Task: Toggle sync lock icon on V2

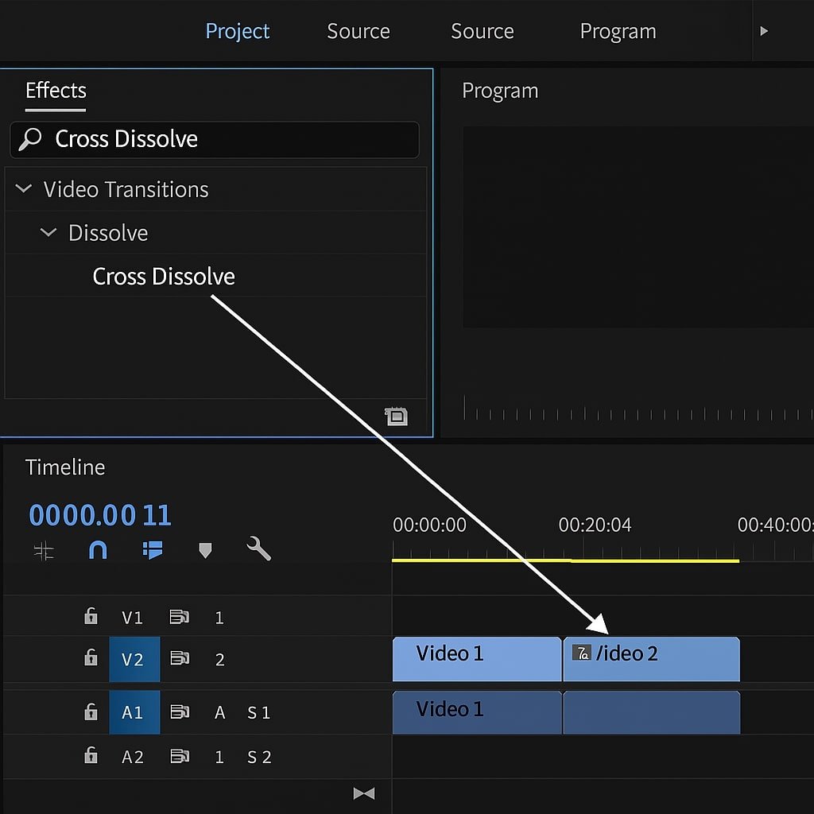Action: click(180, 658)
